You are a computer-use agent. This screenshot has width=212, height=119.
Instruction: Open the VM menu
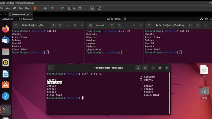point(14,8)
